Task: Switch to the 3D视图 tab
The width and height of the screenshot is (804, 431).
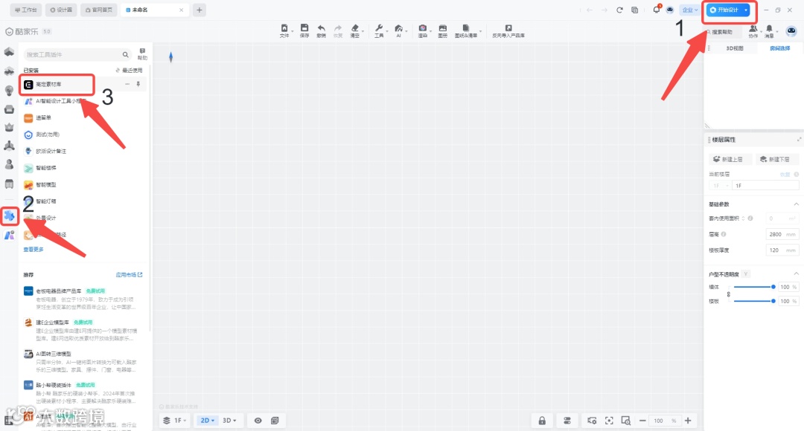Action: (734, 48)
